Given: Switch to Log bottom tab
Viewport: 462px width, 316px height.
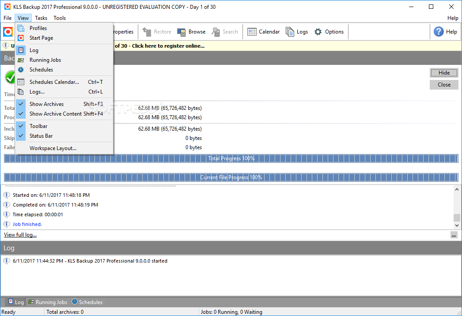Looking at the screenshot, I should click(x=16, y=302).
